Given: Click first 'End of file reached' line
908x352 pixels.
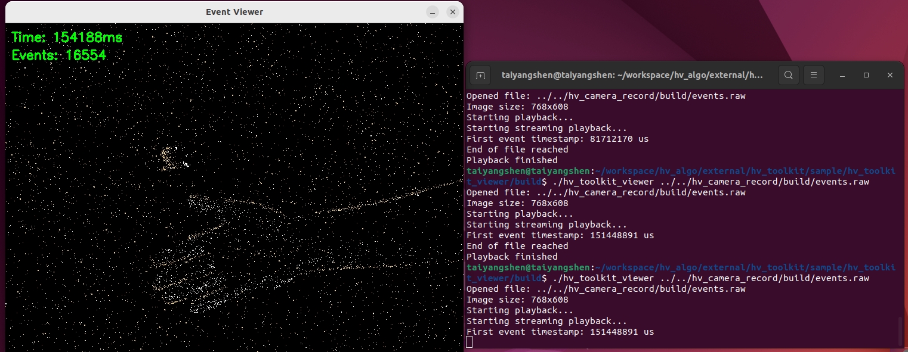Looking at the screenshot, I should coord(517,149).
